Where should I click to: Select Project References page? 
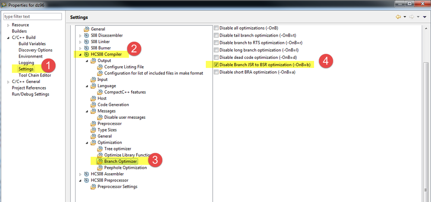(x=29, y=88)
